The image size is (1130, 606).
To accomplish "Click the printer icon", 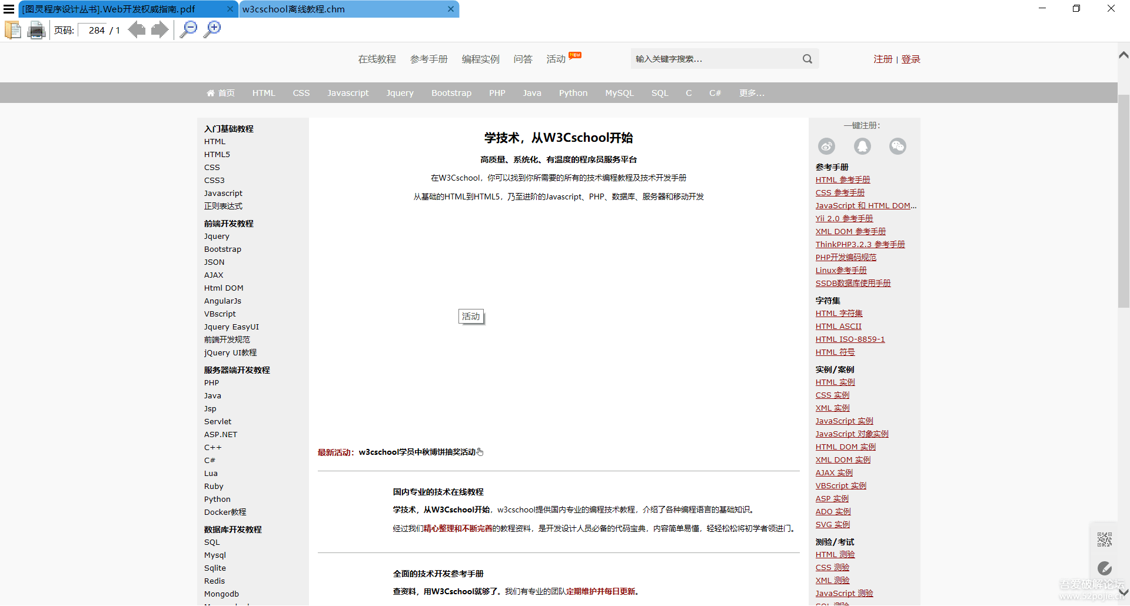I will [x=36, y=29].
